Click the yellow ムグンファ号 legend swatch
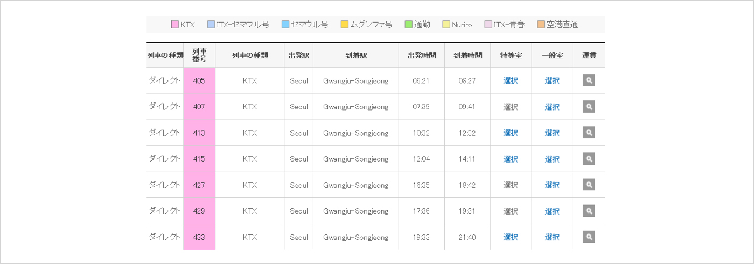This screenshot has width=754, height=264. tap(345, 25)
